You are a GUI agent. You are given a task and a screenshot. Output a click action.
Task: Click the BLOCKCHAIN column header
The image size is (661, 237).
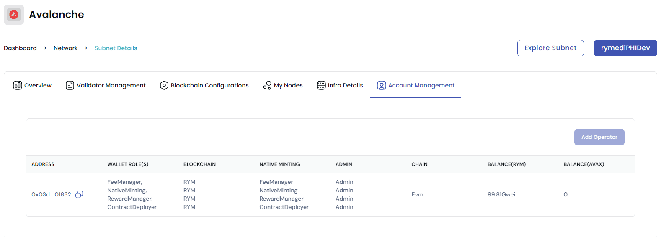[x=199, y=164]
